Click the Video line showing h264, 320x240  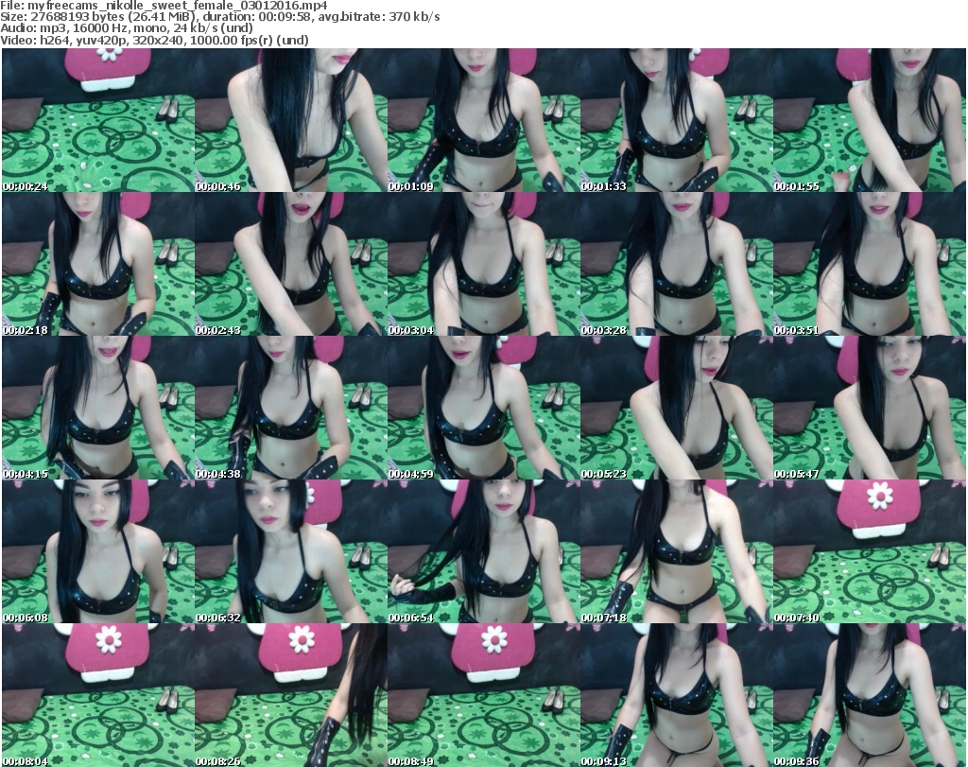tap(154, 40)
